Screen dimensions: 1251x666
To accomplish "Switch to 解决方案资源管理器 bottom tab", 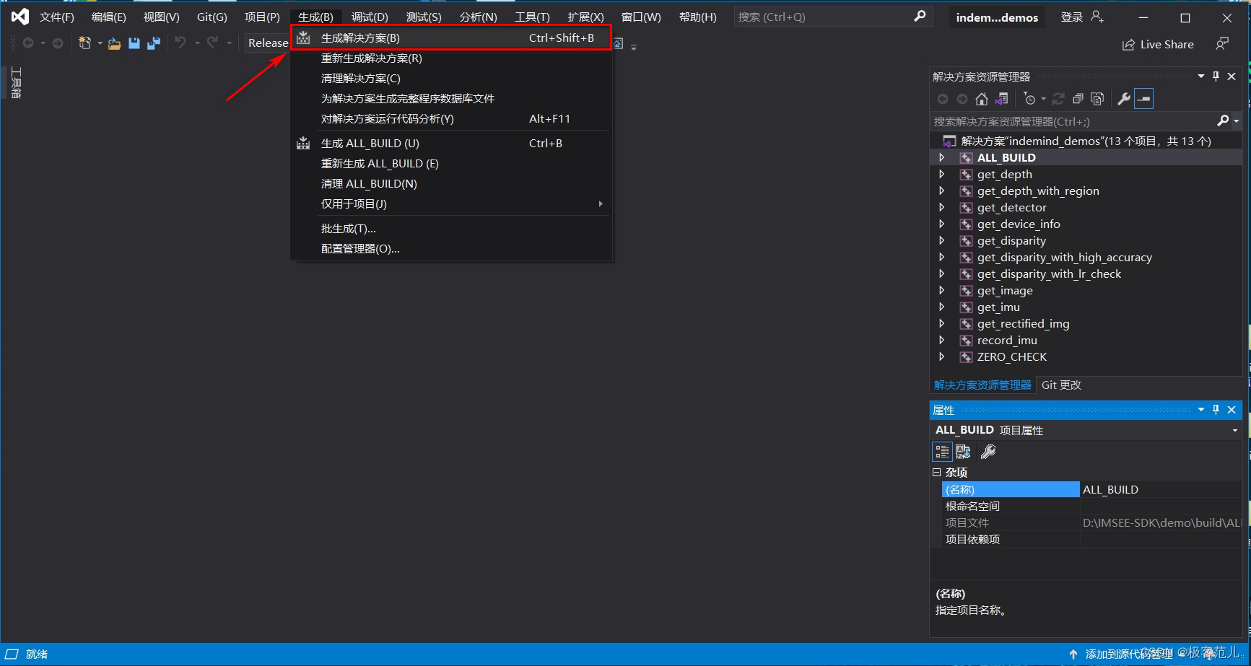I will click(x=982, y=385).
